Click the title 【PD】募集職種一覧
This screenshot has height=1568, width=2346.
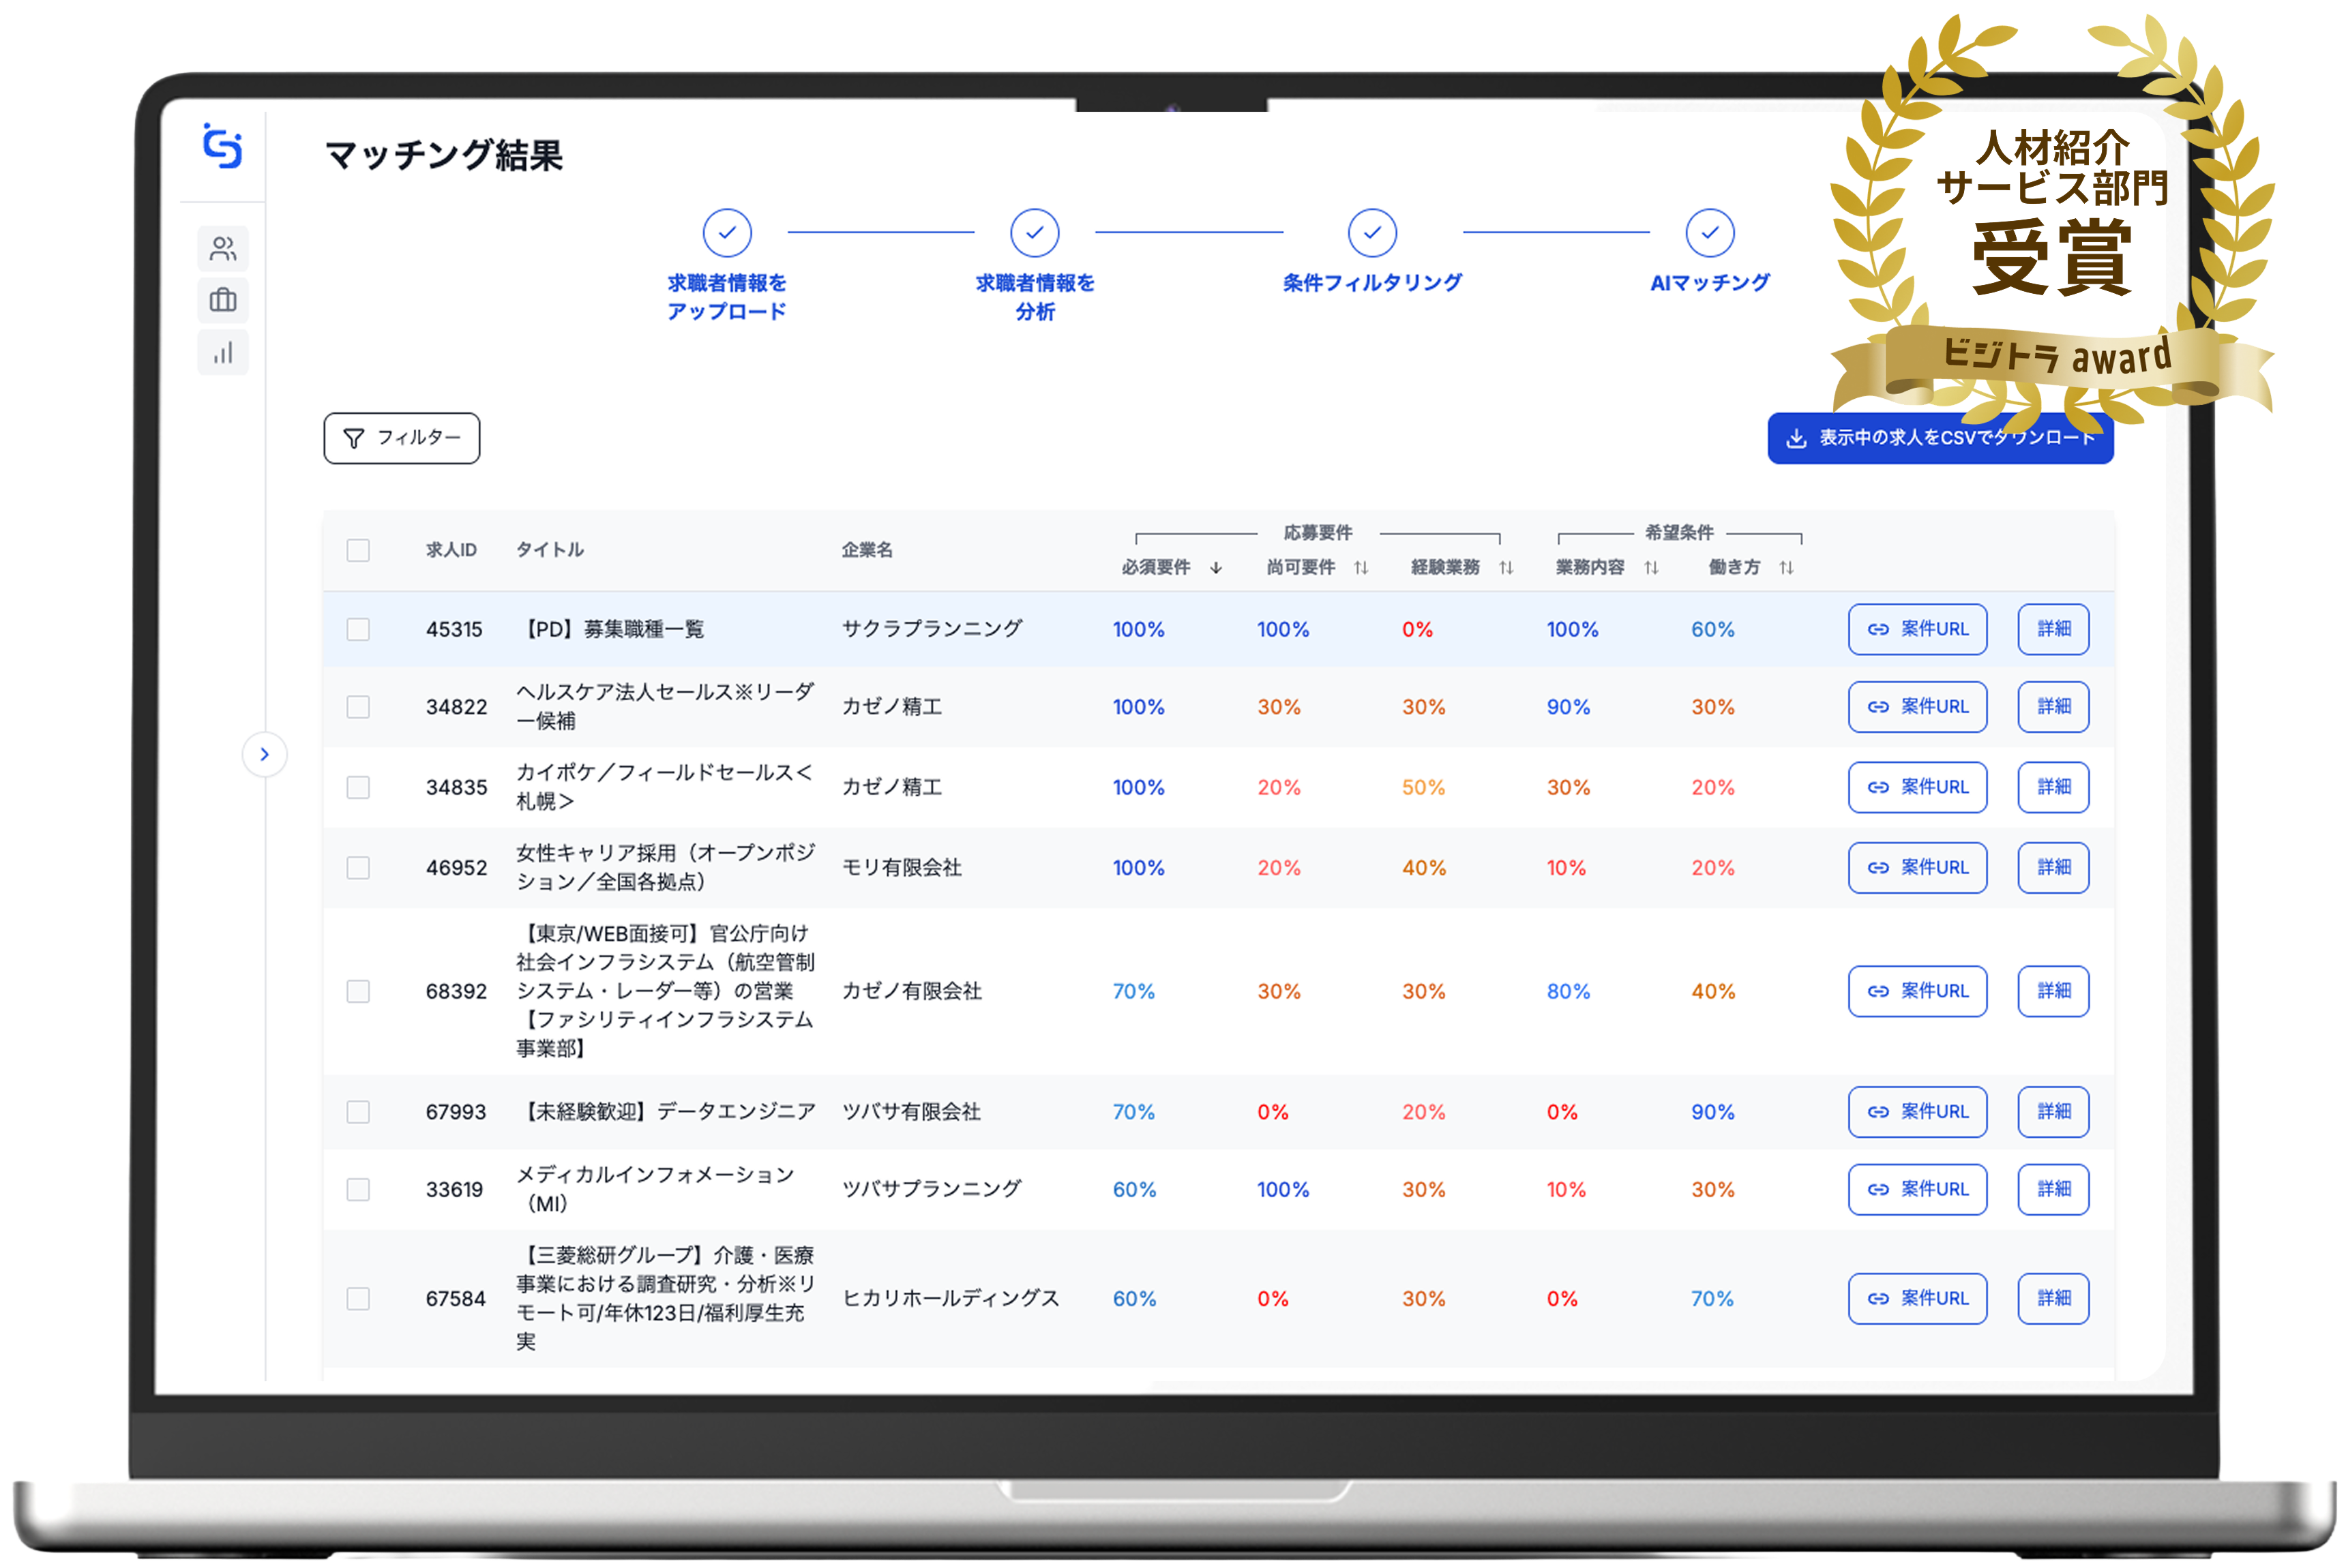pyautogui.click(x=610, y=629)
